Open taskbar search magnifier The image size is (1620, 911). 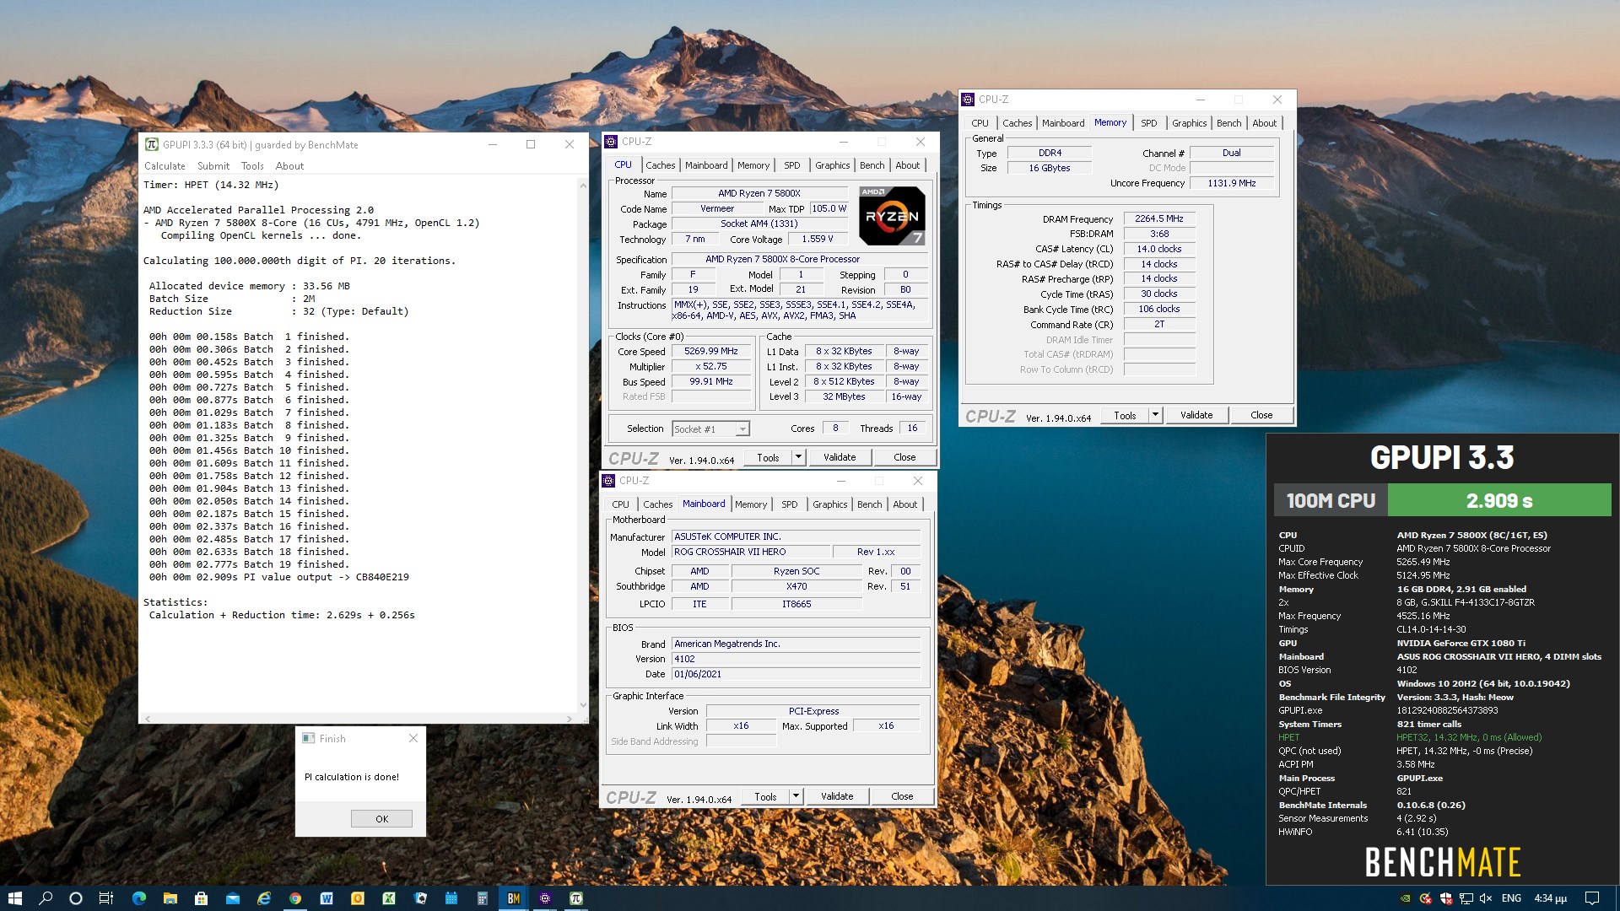[46, 898]
